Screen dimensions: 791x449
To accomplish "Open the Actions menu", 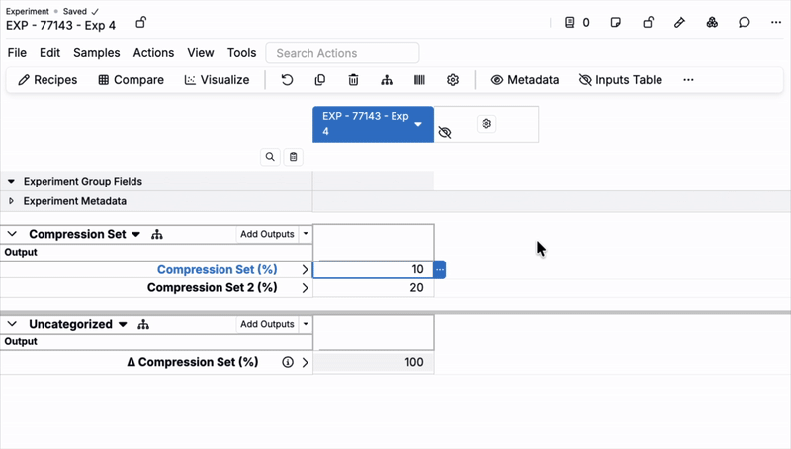I will point(153,53).
